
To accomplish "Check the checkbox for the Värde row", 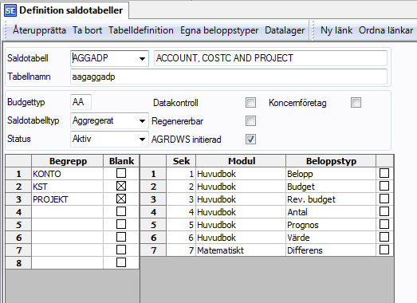I will tap(384, 238).
